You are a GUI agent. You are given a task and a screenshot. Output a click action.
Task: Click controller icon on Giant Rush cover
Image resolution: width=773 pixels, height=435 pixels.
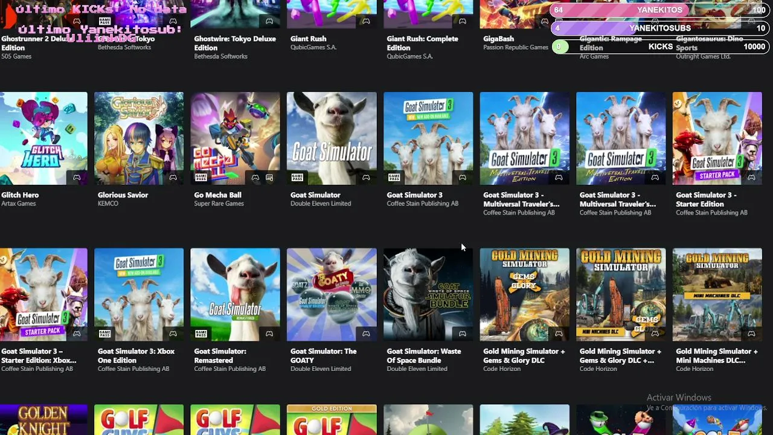[366, 21]
